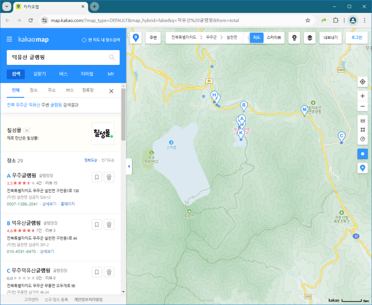Click the blue circle marker tool button
The width and height of the screenshot is (372, 305).
tap(363, 153)
